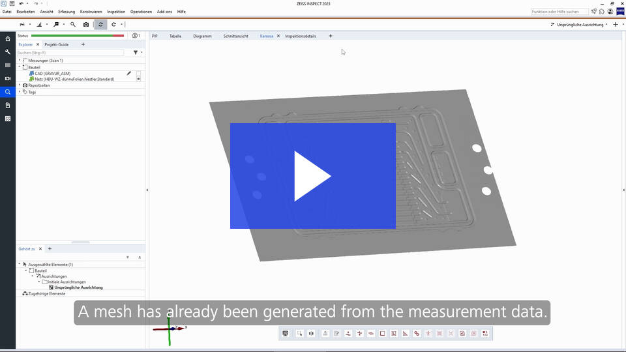626x352 pixels.
Task: Collapse the Ausrichtungen node in Gehört zu
Action: [x=33, y=276]
